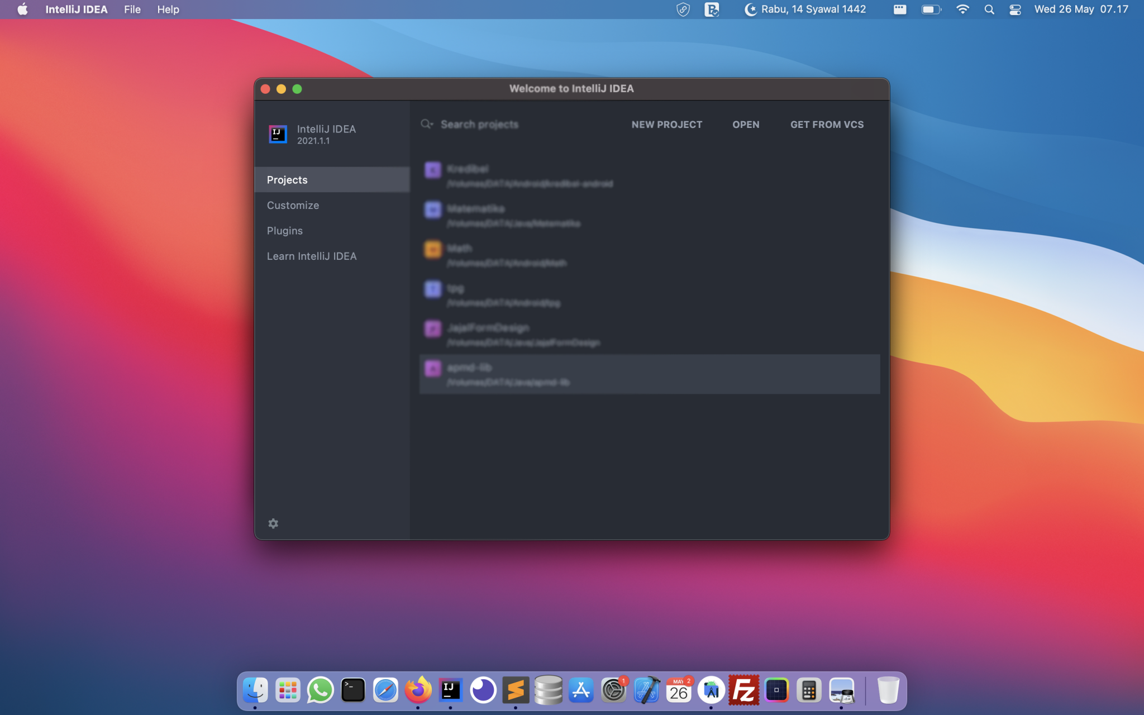The height and width of the screenshot is (715, 1144).
Task: Open the IntelliJ IDEA application menu
Action: pos(77,9)
